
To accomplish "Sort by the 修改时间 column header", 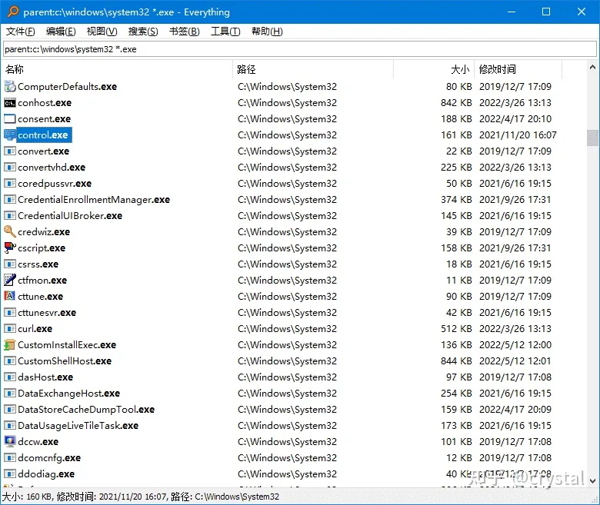I will click(x=518, y=69).
